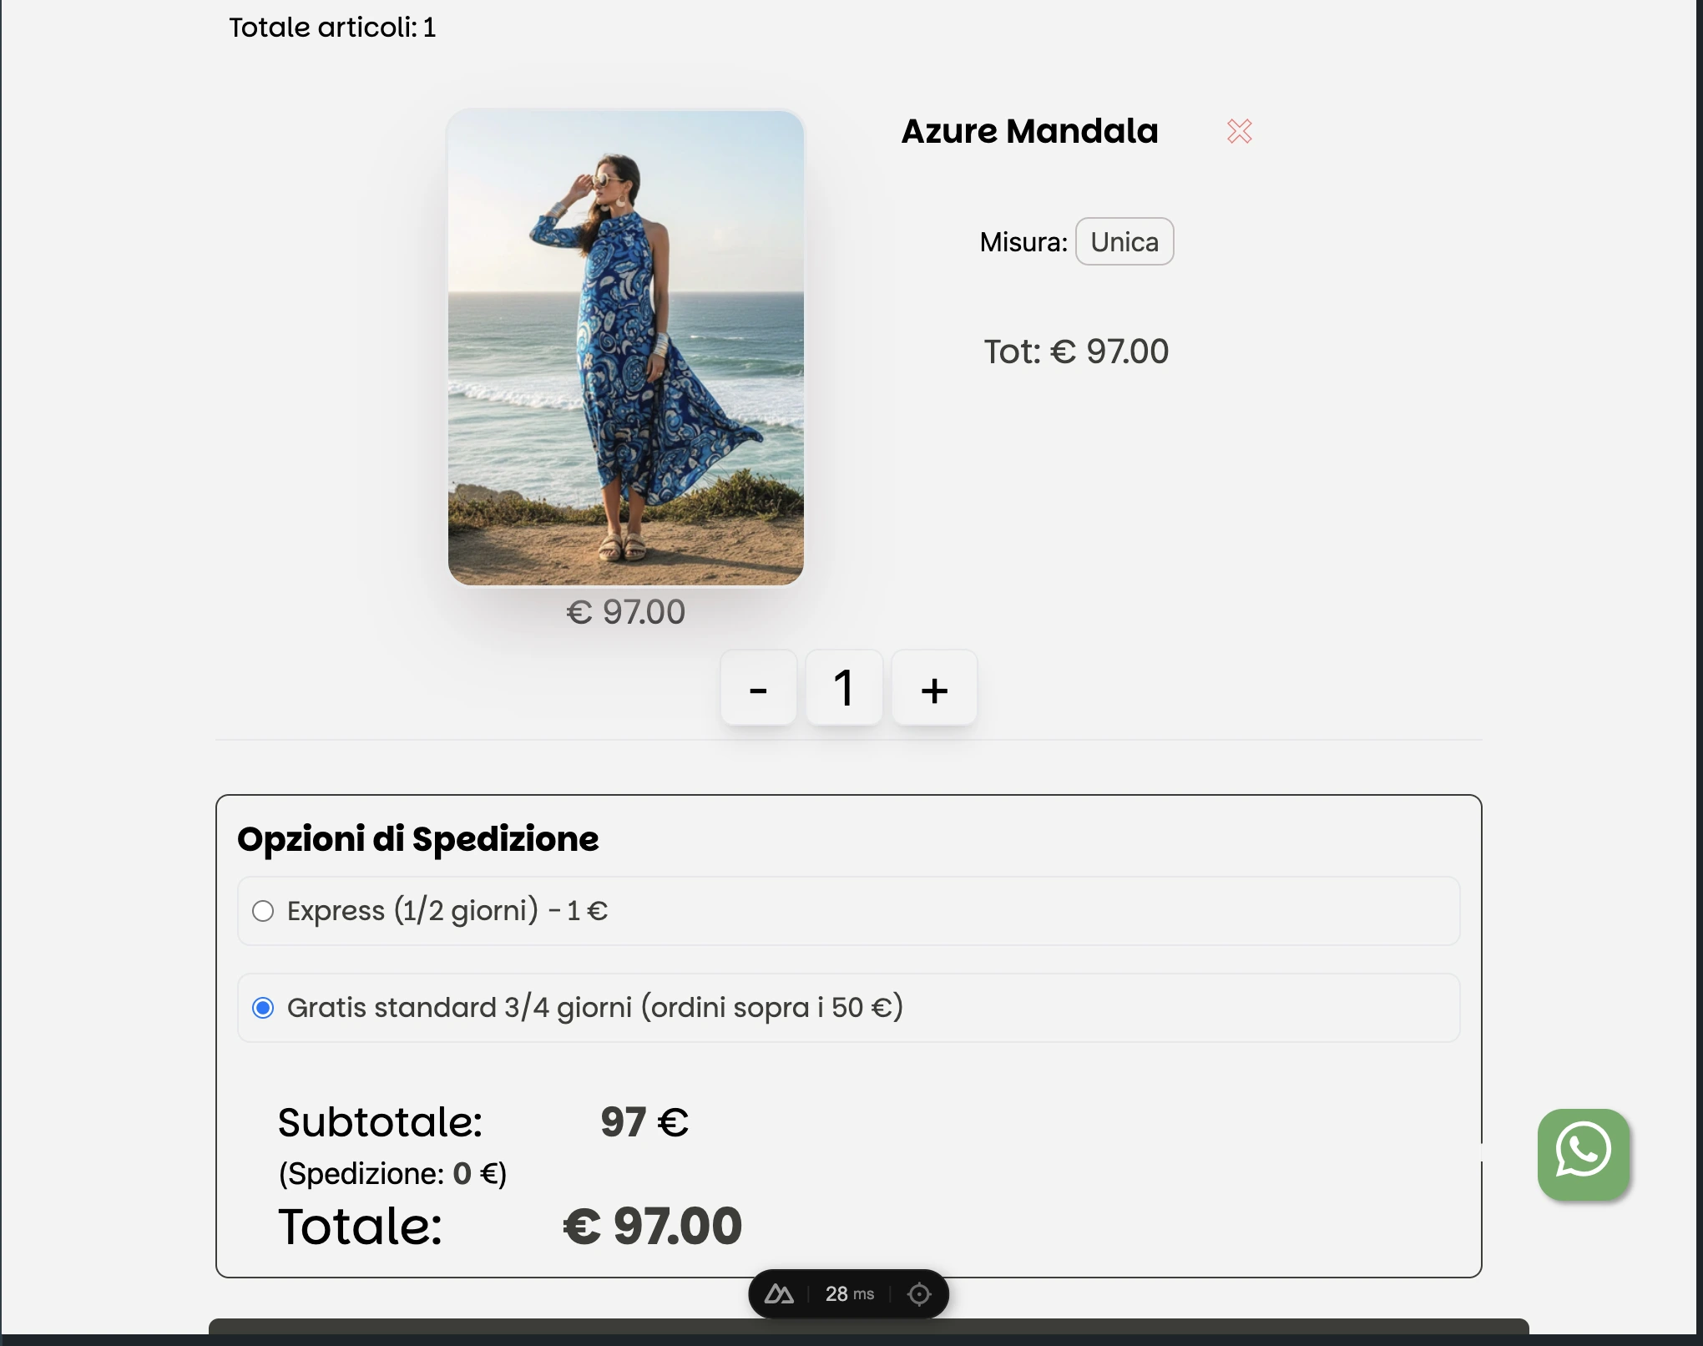
Task: Select the Express (1/2 giorni) shipping option
Action: tap(264, 911)
